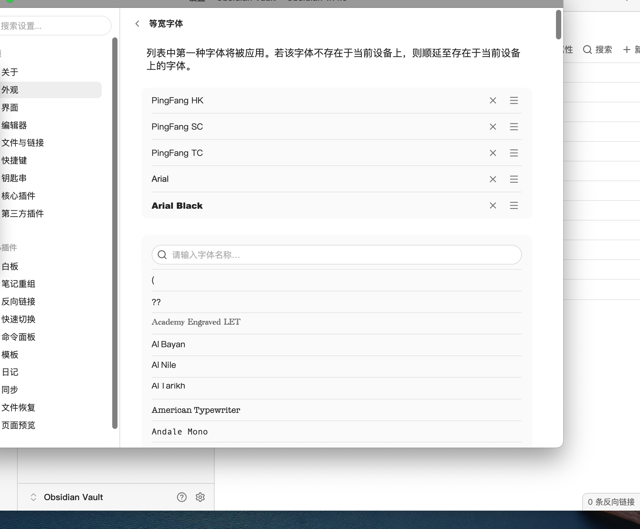
Task: Click 搜索 in the main window toolbar
Action: (598, 50)
